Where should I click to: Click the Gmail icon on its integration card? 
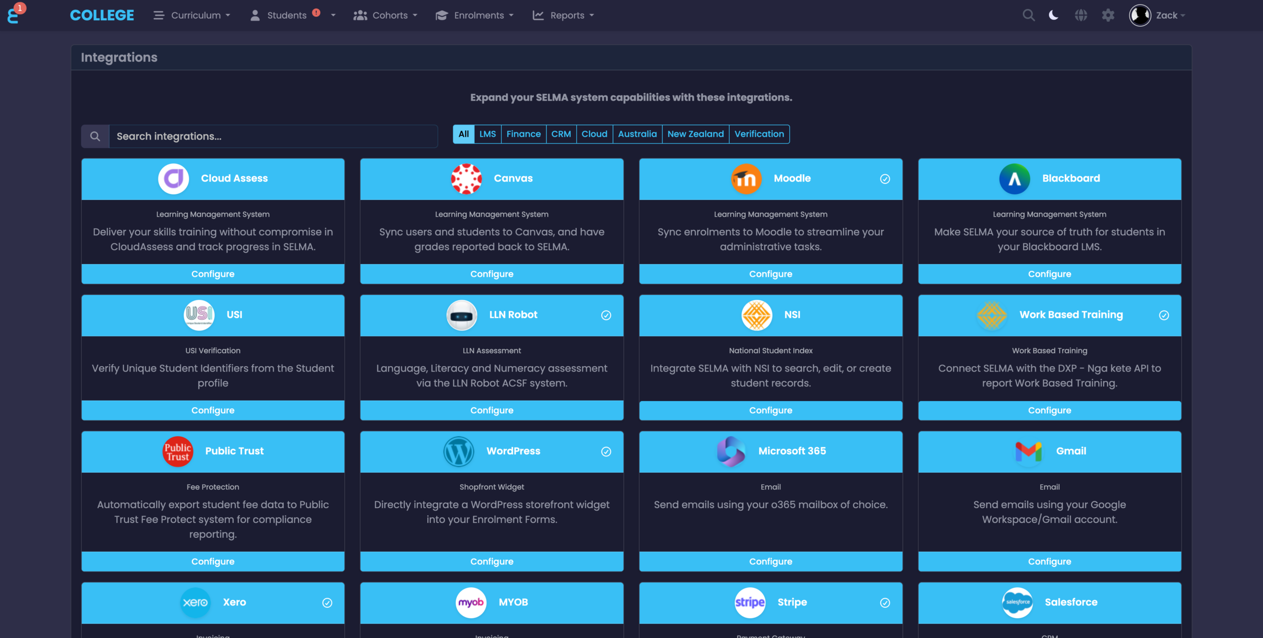[1029, 451]
